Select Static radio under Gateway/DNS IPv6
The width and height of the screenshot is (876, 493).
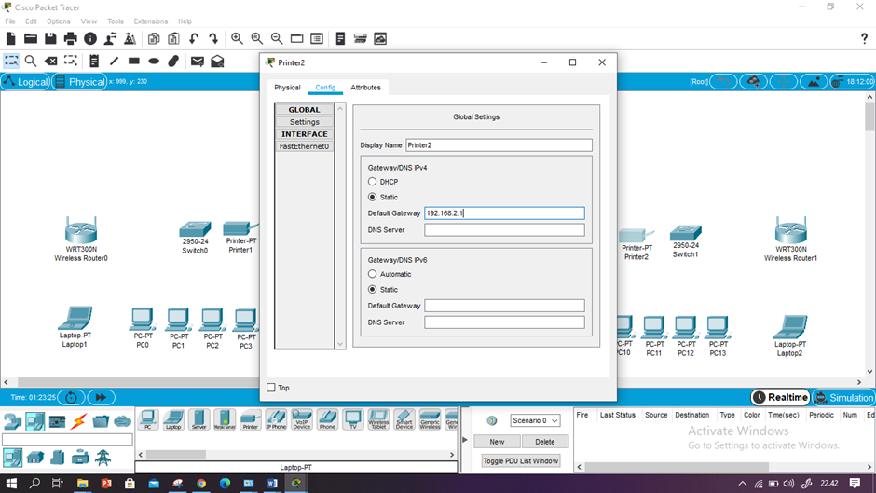372,290
